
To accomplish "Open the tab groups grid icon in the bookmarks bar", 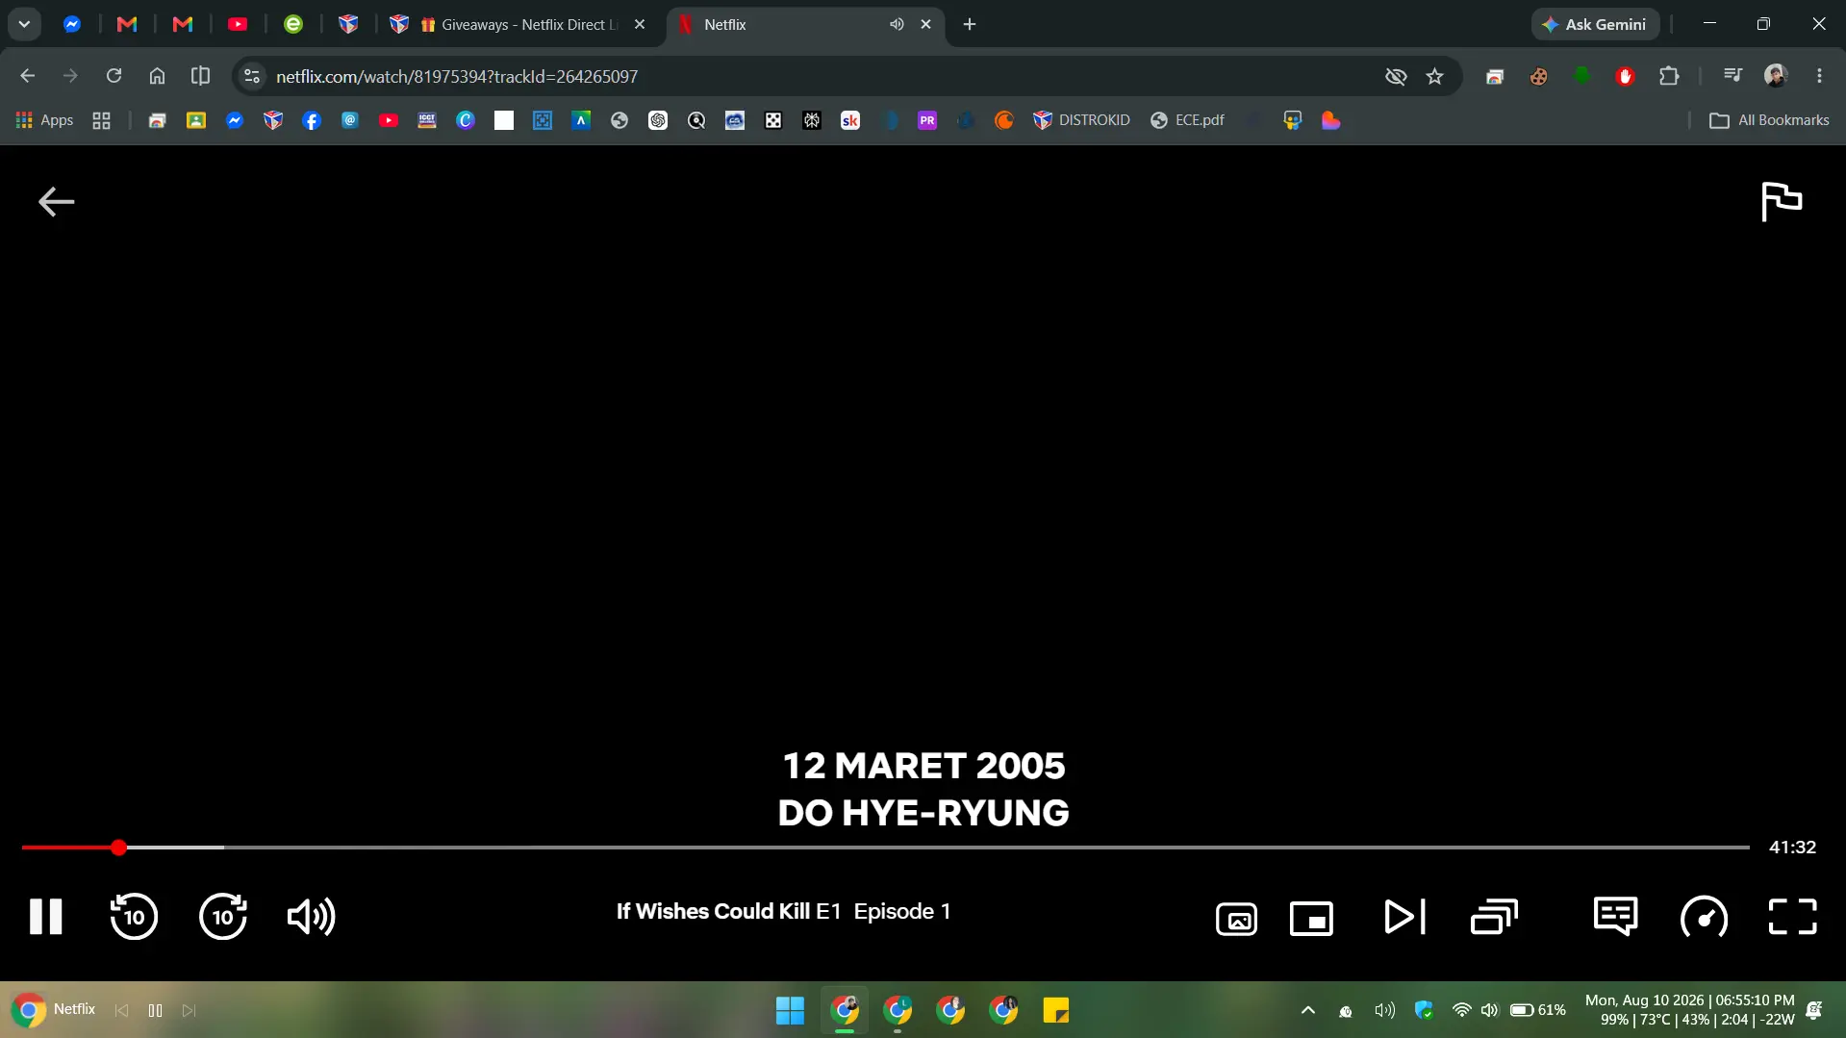I will (x=101, y=120).
